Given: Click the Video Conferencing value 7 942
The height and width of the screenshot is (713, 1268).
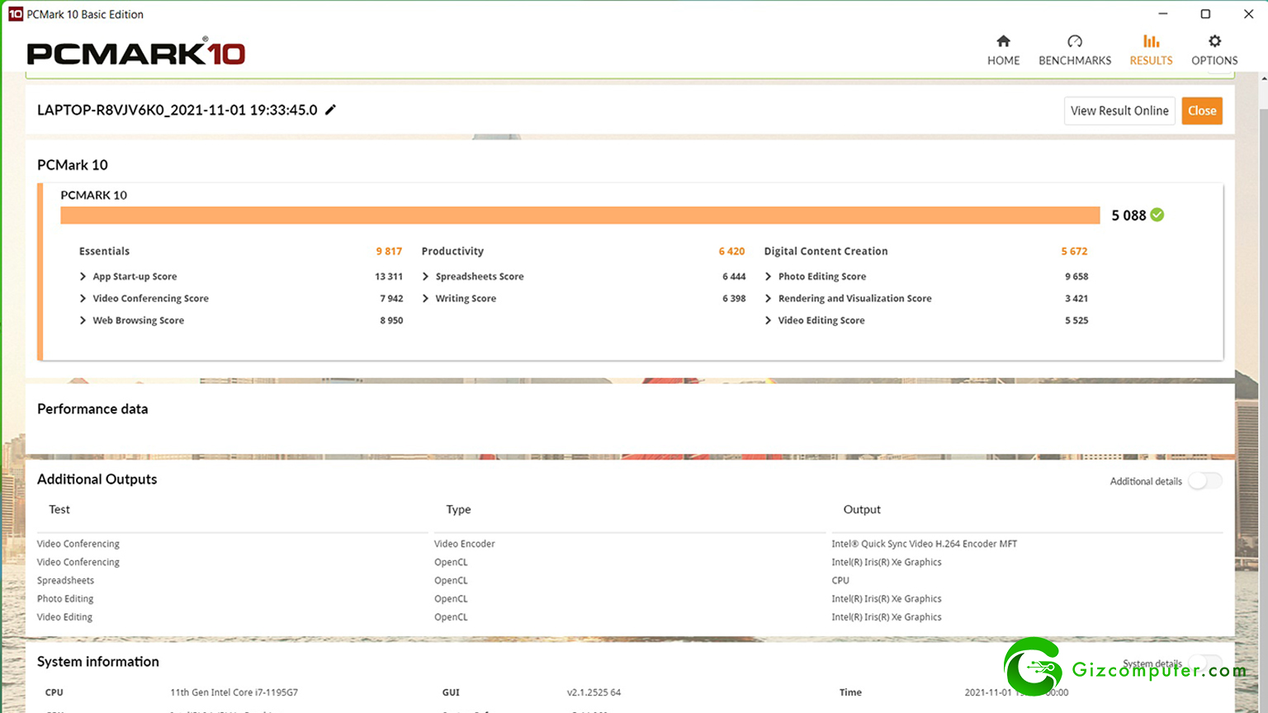Looking at the screenshot, I should [391, 299].
